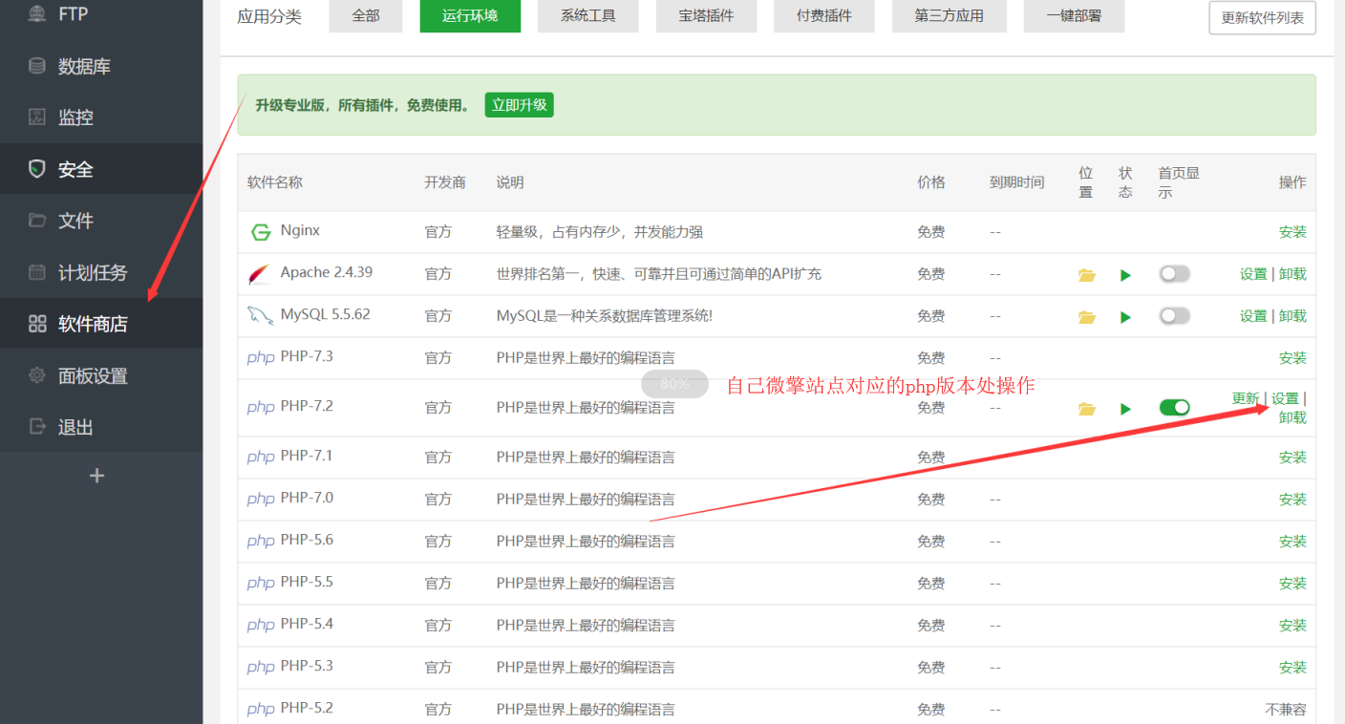Click the files (文件) folder icon in sidebar
Viewport: 1345px width, 724px height.
(x=37, y=221)
